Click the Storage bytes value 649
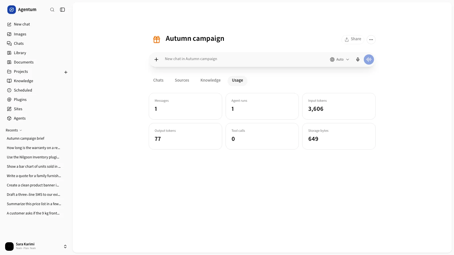The height and width of the screenshot is (255, 454). coord(313,139)
